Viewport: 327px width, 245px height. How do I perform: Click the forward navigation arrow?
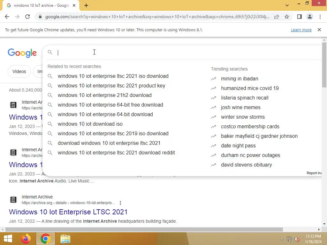click(17, 17)
